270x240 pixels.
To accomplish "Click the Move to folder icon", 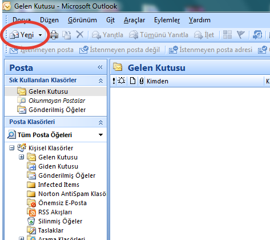I will pos(67,35).
